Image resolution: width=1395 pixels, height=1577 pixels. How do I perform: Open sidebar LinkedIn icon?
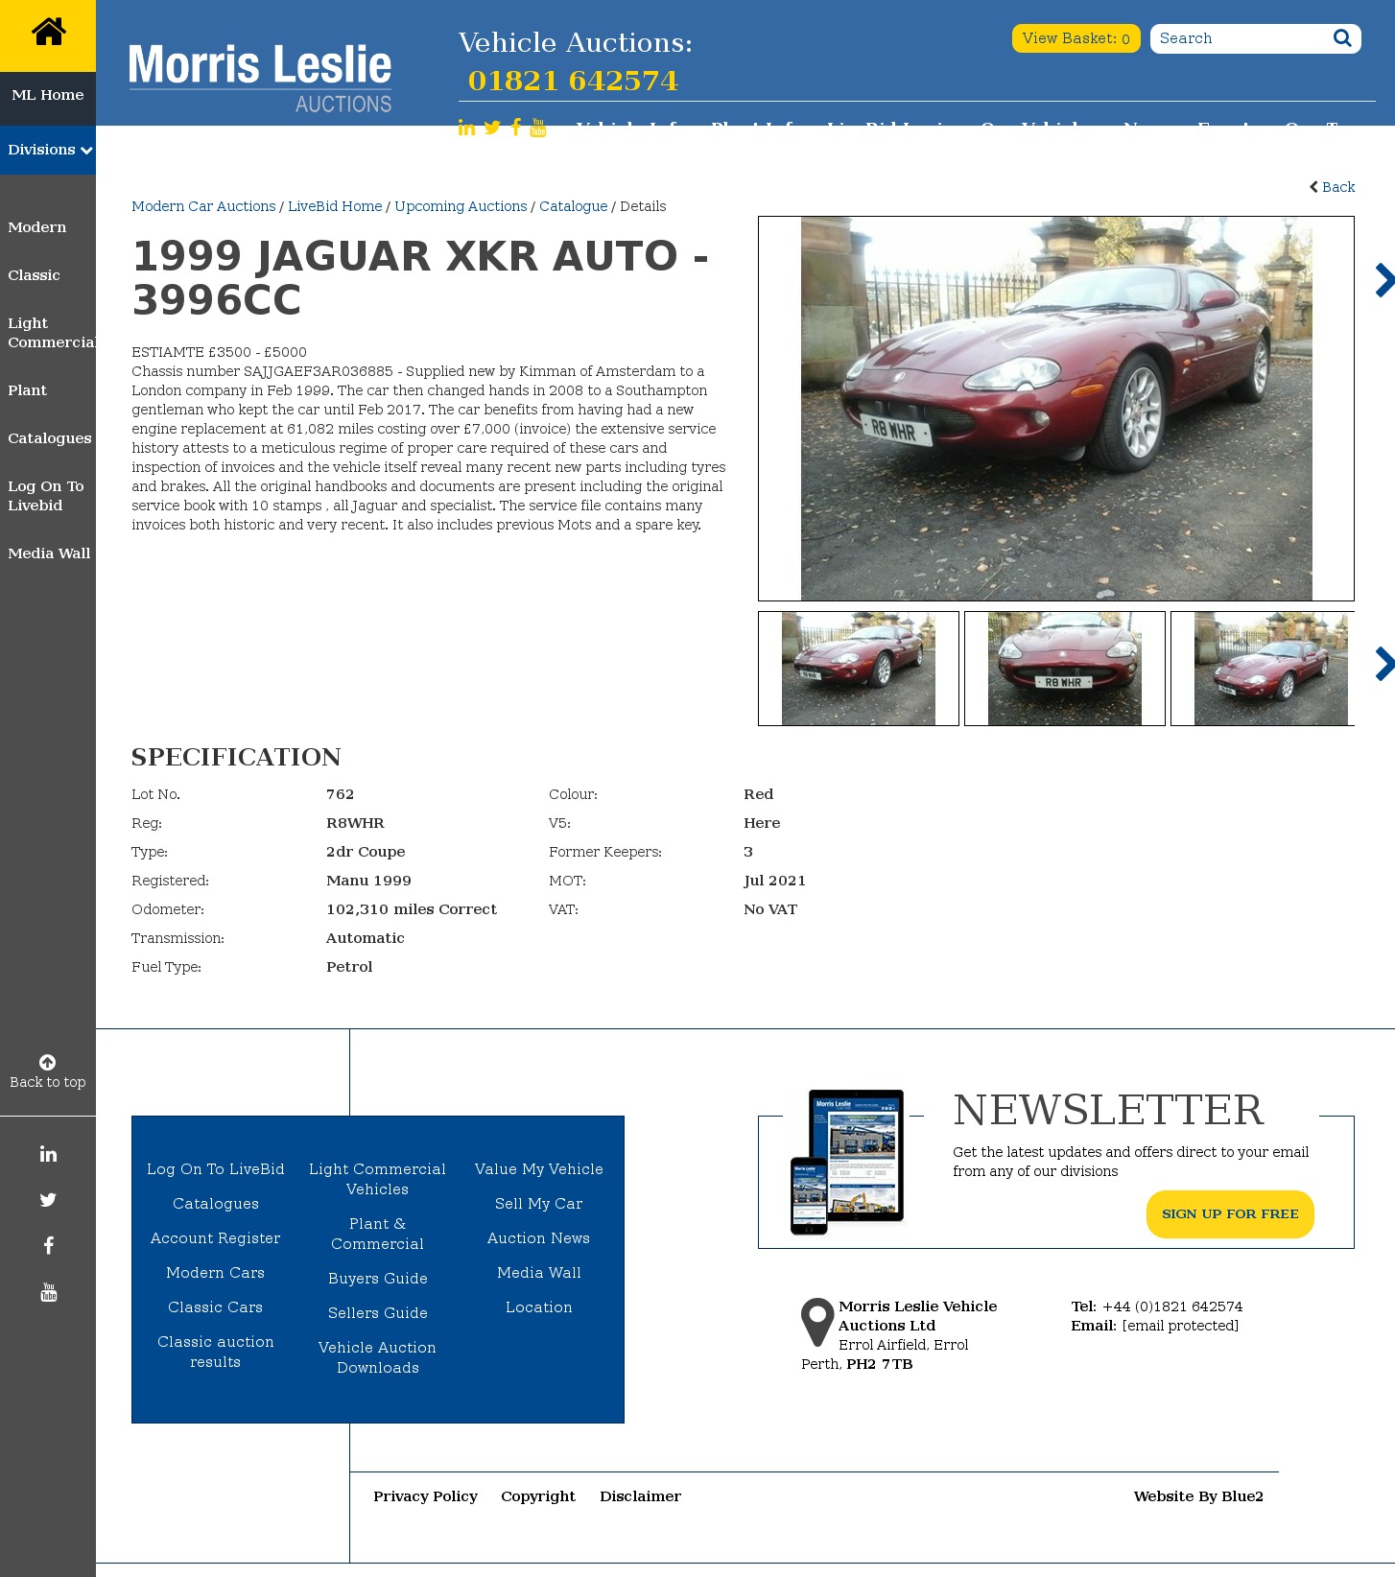pos(48,1154)
